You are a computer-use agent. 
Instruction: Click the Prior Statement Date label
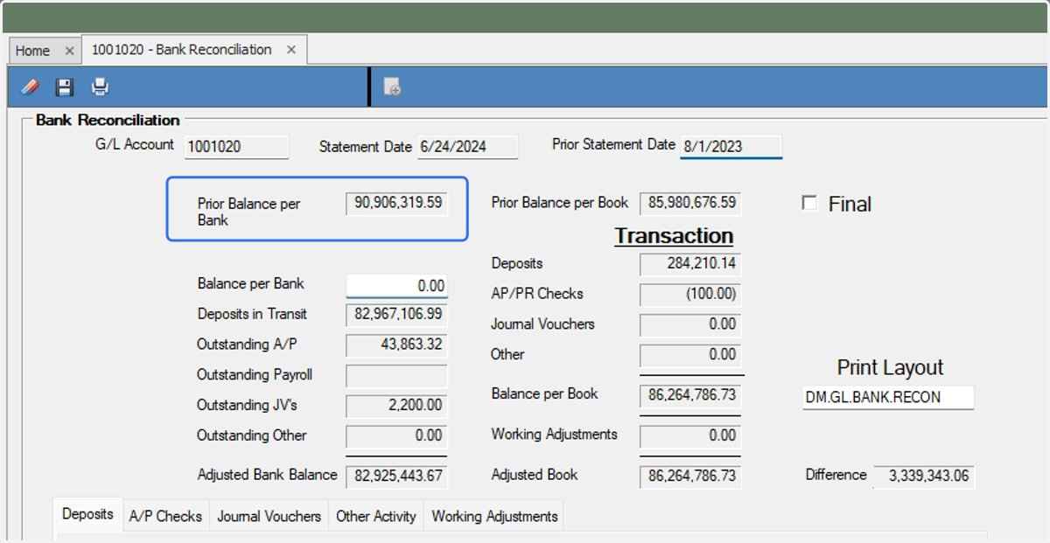coord(613,144)
